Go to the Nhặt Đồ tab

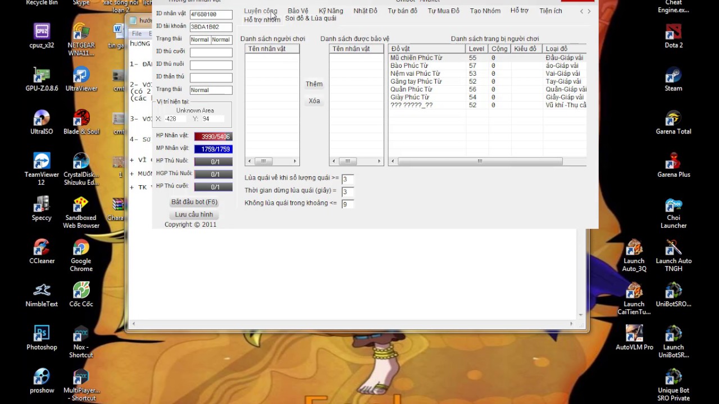(x=365, y=11)
